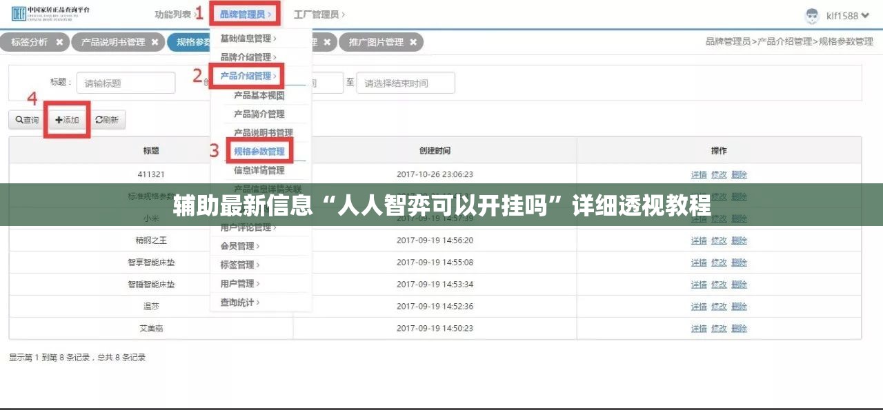This screenshot has height=410, width=883.
Task: Expand the 工厂管理员 top menu
Action: [319, 14]
